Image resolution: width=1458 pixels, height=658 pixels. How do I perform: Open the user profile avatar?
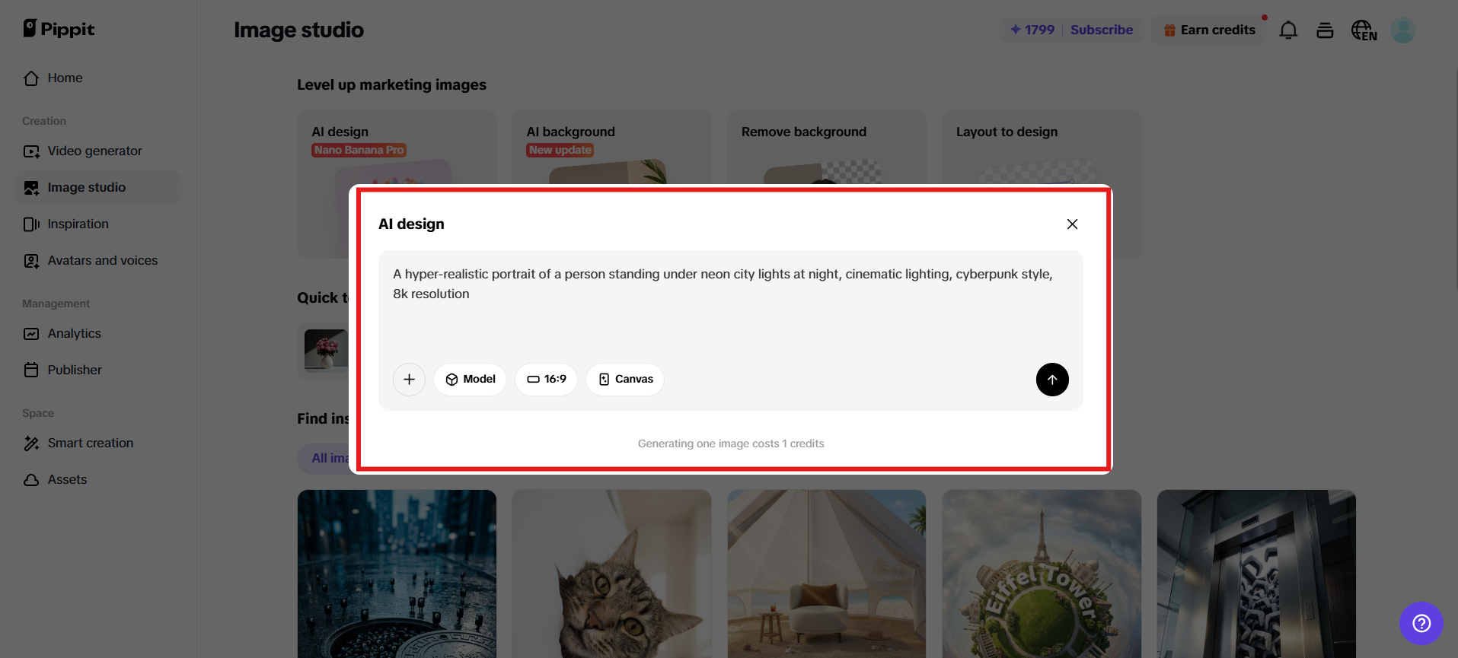coord(1402,30)
